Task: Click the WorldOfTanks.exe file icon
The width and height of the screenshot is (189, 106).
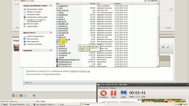Action: (x=57, y=62)
